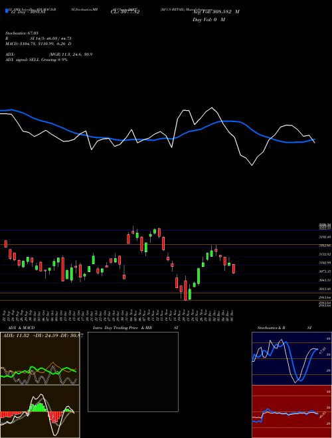This screenshot has height=438, width=332.
Task: Click the blue Stochastics chart panel
Action: click(x=291, y=358)
